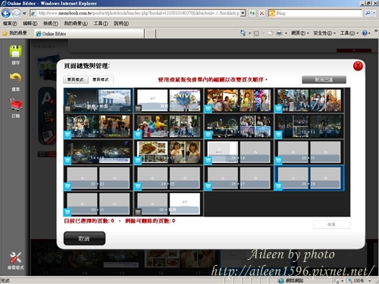Open the Edit (編輯) menu

point(30,23)
